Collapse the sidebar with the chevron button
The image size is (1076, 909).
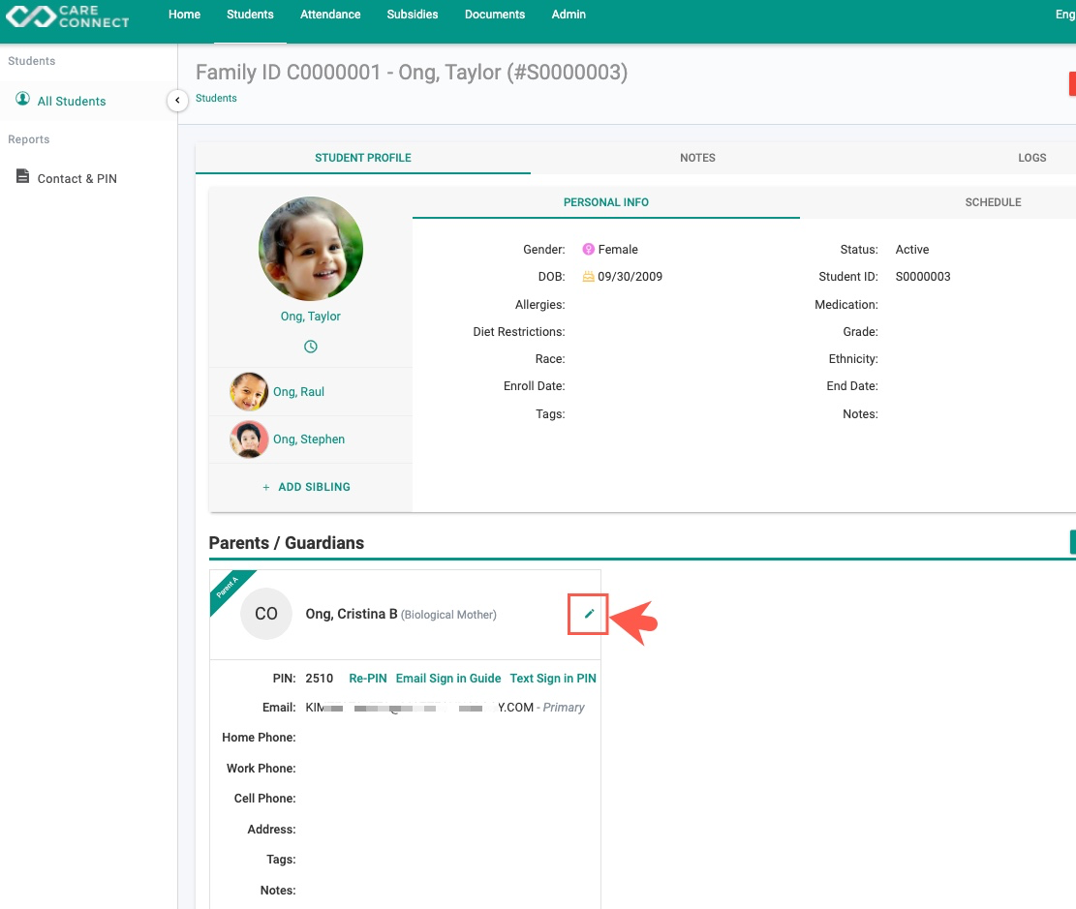coord(177,100)
